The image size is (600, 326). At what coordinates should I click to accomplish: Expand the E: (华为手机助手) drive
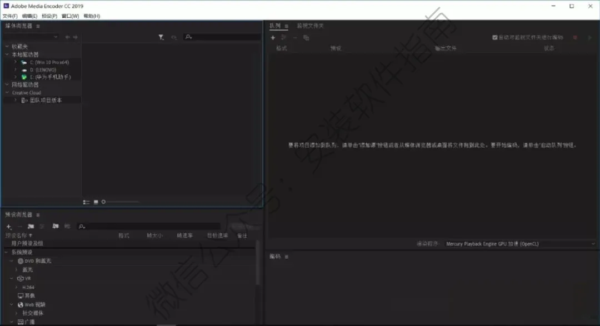click(16, 77)
